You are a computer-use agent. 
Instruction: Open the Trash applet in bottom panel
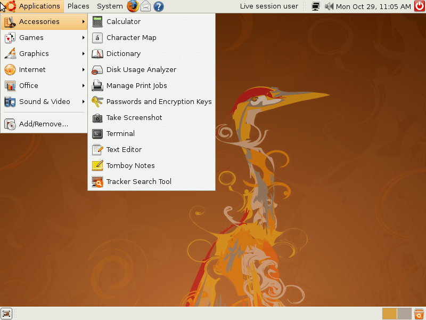coord(419,314)
